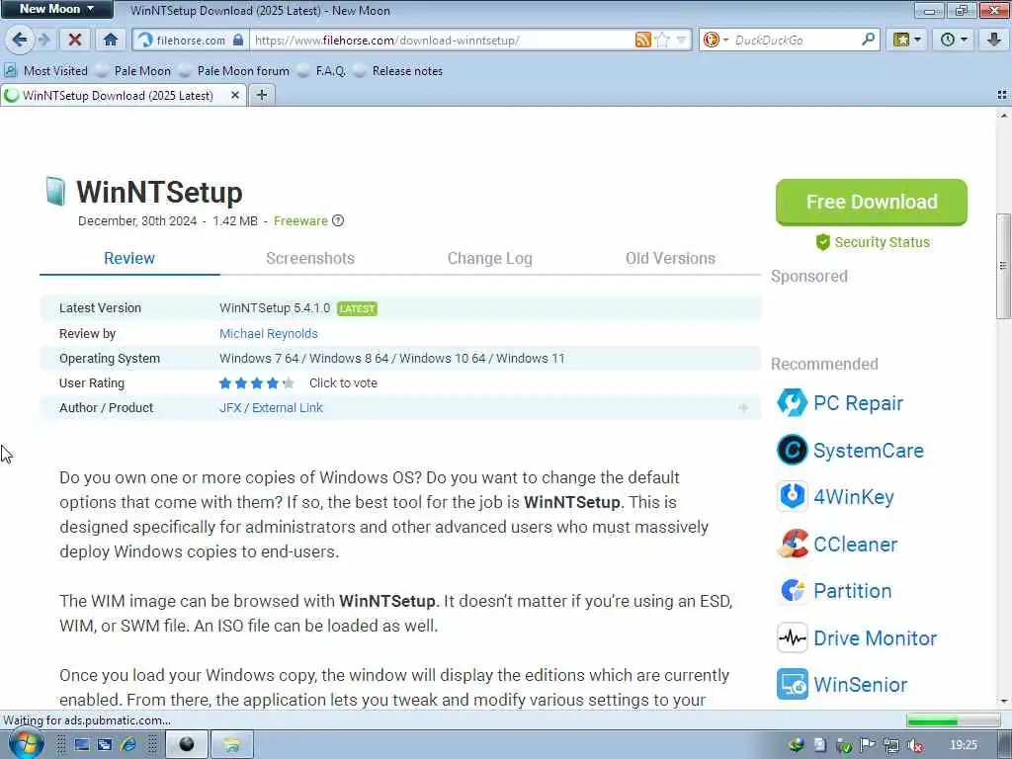Open the External Link for product

(x=288, y=408)
